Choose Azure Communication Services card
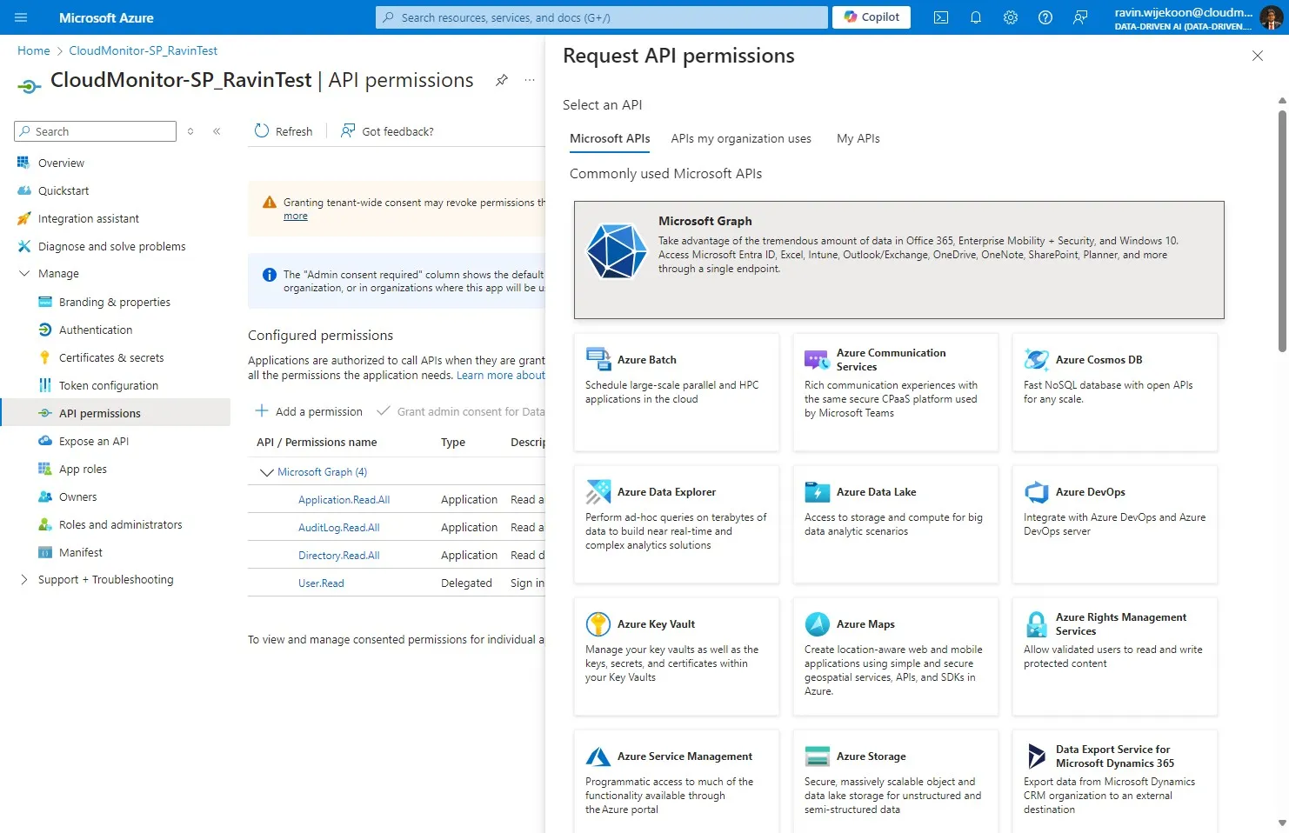The width and height of the screenshot is (1289, 833). click(895, 392)
